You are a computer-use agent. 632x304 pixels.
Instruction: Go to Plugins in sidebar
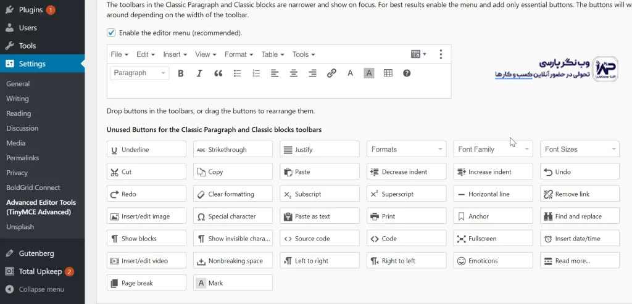click(x=43, y=10)
